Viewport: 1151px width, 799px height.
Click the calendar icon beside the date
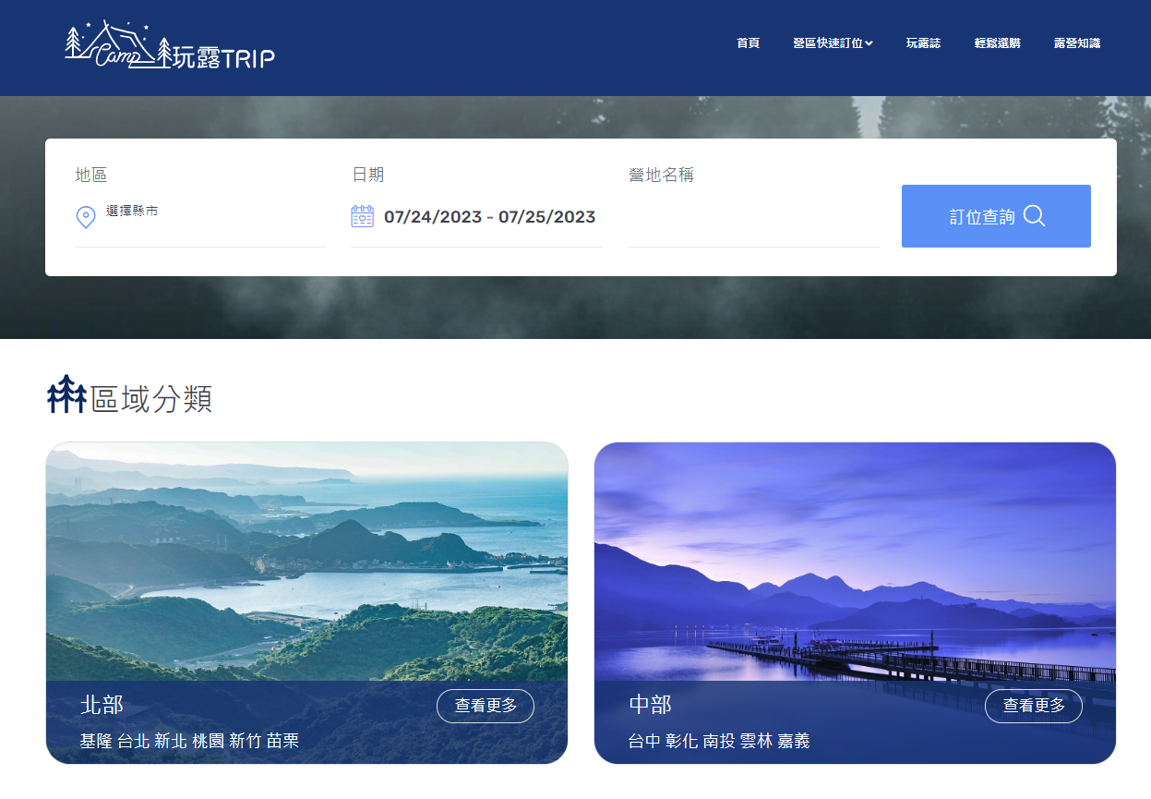pos(362,216)
